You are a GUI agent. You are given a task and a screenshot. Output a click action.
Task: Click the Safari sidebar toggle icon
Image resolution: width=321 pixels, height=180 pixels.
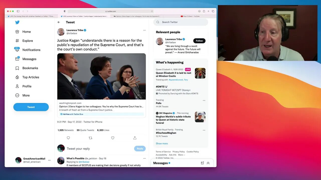[18, 11]
